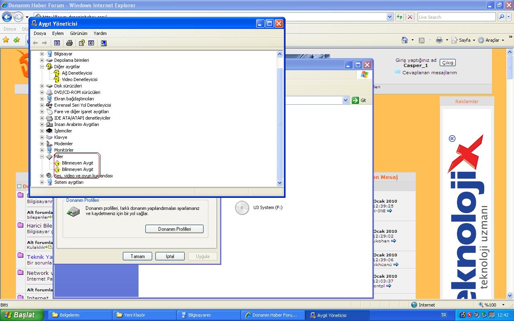Click the scan for hardware changes icon
The width and height of the screenshot is (514, 321).
[104, 43]
